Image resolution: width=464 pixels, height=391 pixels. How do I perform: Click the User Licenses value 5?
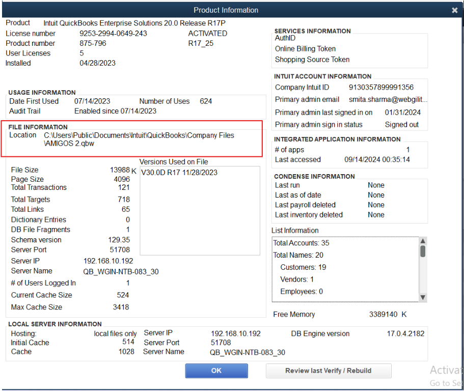(81, 53)
